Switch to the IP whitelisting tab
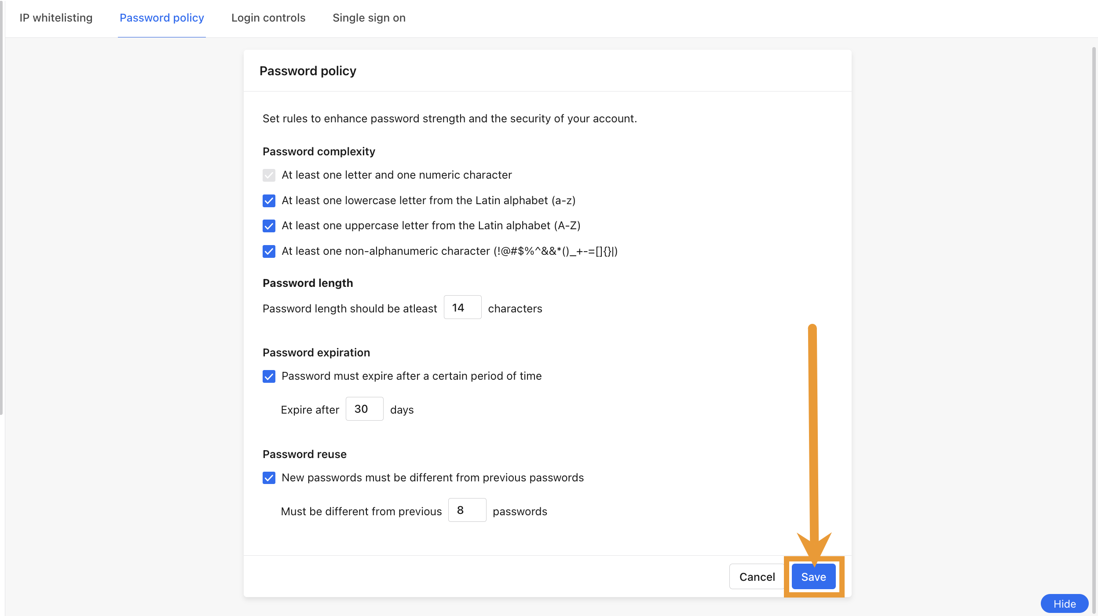 point(55,18)
